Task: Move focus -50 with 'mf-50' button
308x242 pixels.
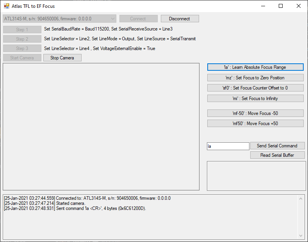Action: tap(255, 113)
